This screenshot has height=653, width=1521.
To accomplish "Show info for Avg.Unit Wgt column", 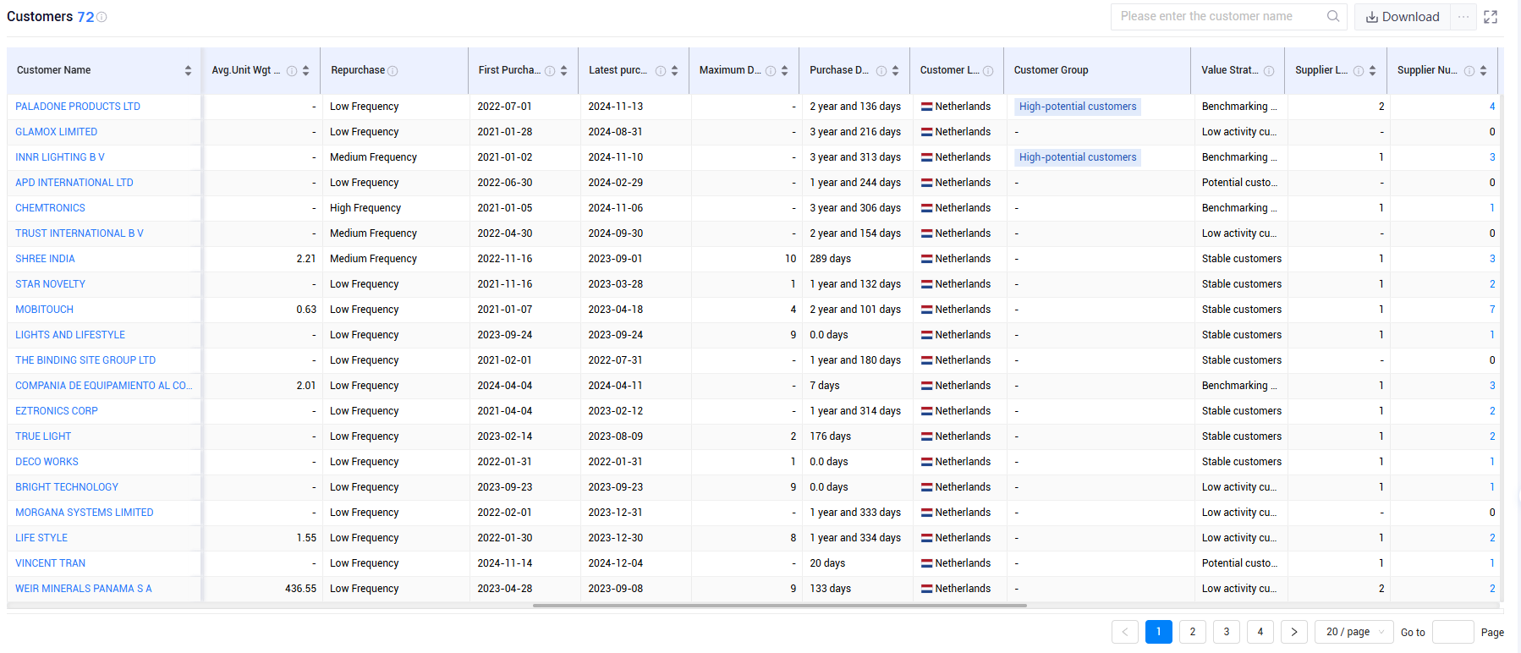I will [292, 71].
